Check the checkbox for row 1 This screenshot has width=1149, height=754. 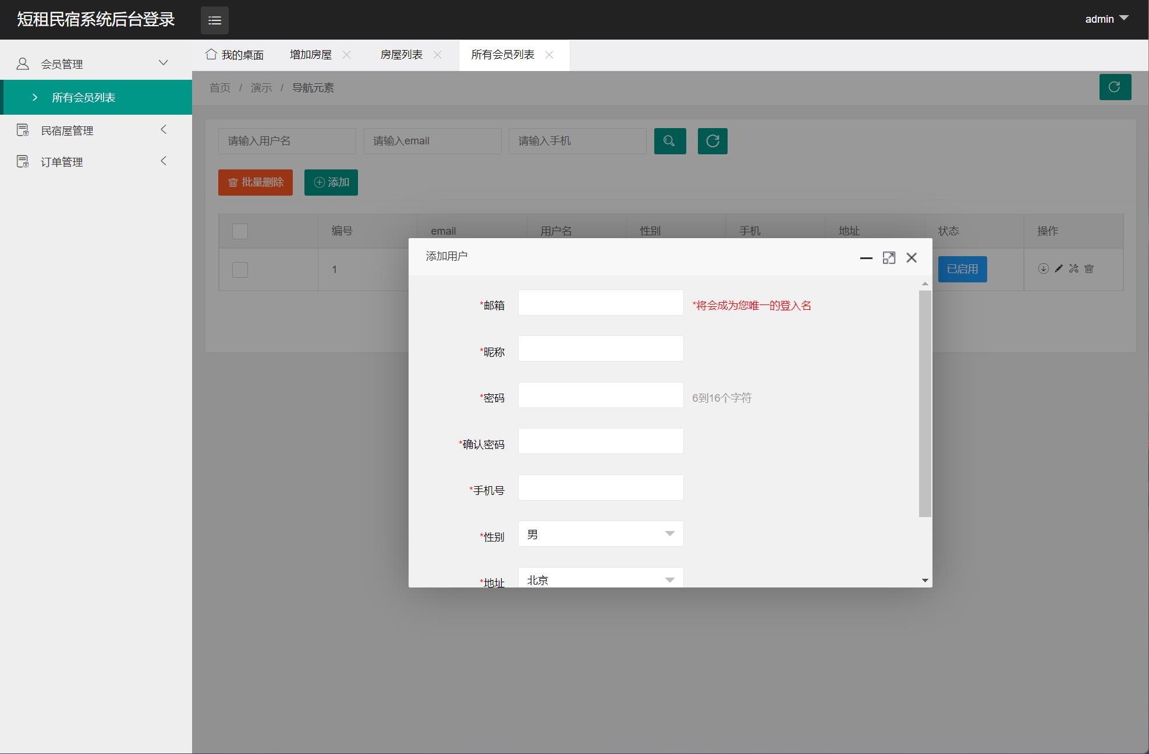tap(240, 270)
